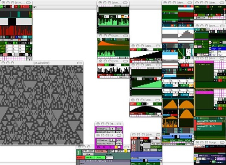Click the cellular automaton display in jit.window

point(42,104)
